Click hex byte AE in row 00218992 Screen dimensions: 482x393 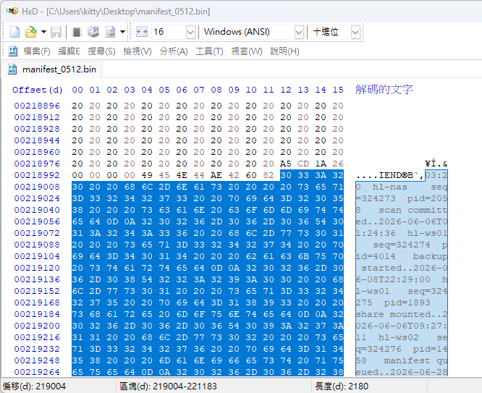[216, 175]
